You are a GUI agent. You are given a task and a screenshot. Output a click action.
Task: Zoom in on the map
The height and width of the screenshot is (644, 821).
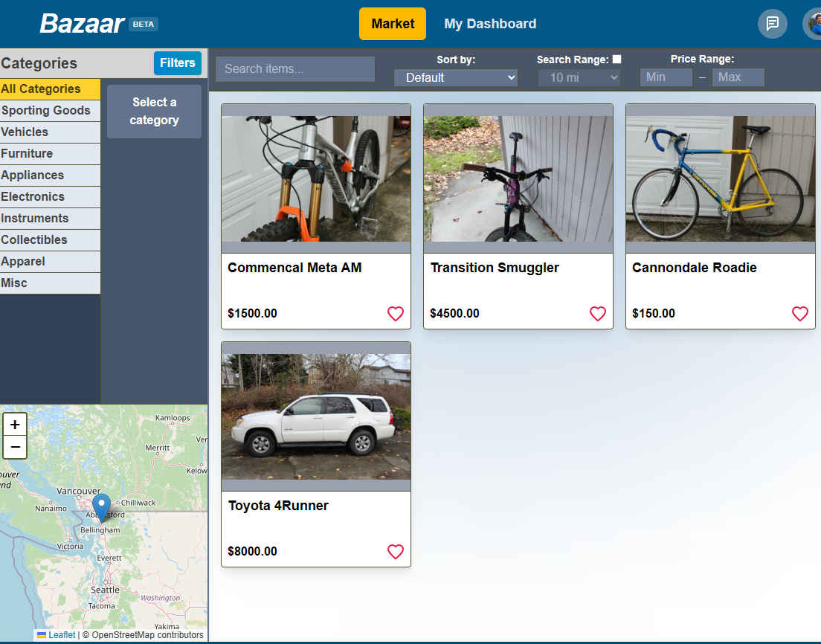coord(14,424)
